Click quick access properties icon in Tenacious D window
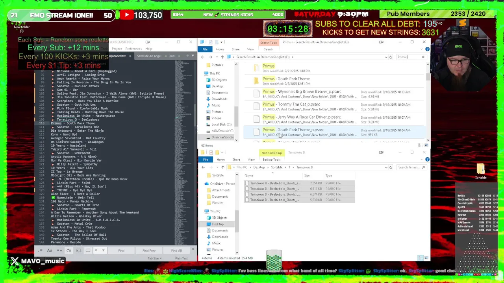504x283 pixels. click(211, 153)
